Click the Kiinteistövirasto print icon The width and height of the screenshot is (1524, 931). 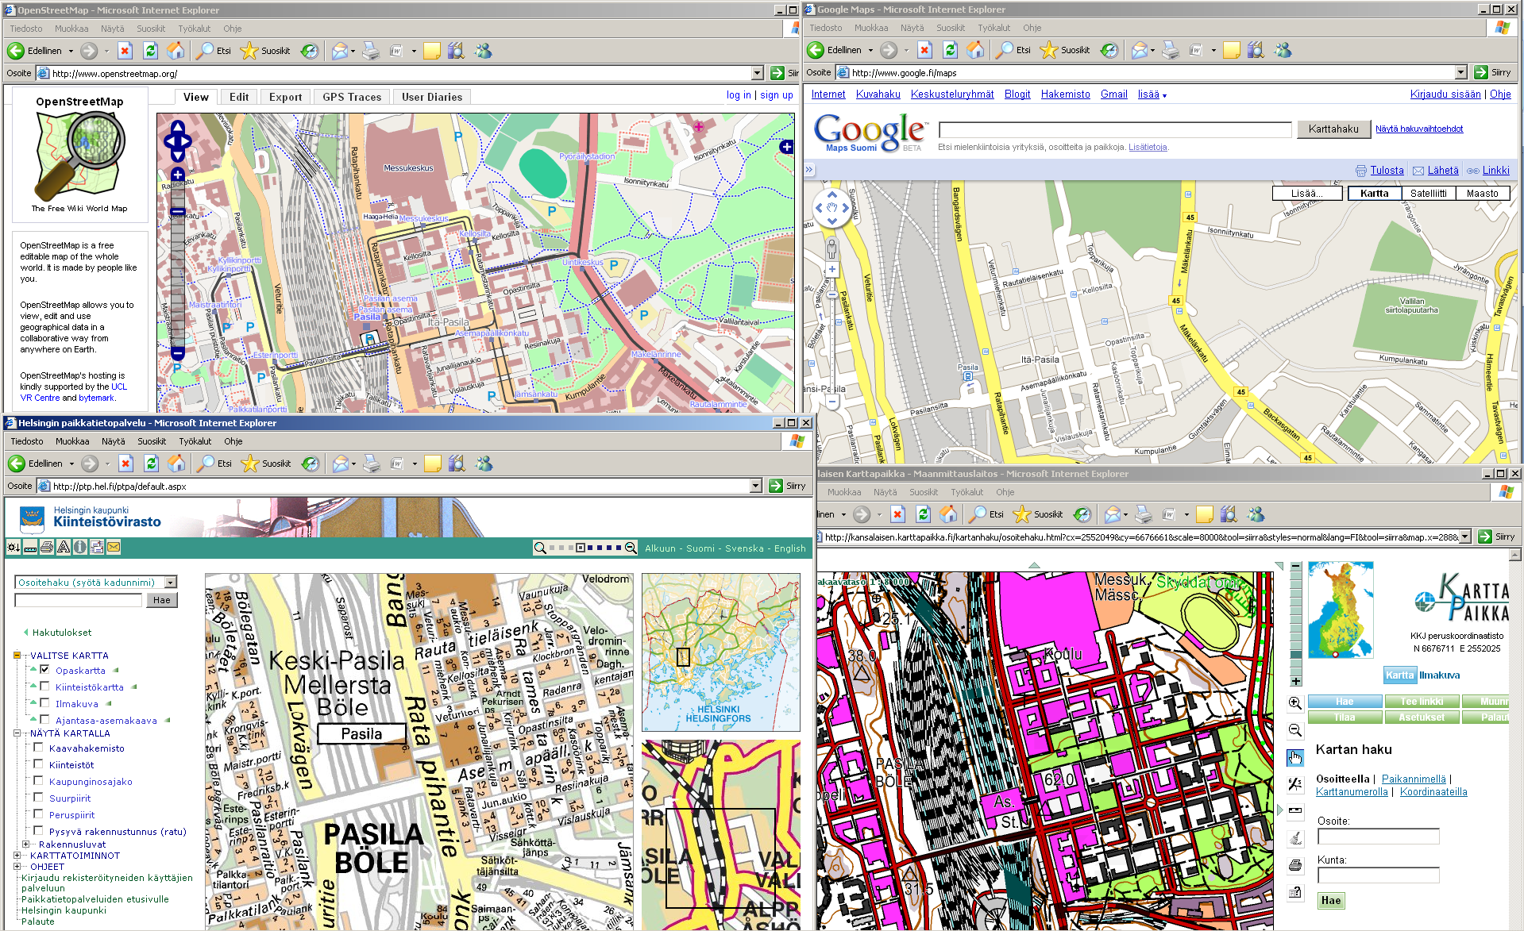[47, 547]
